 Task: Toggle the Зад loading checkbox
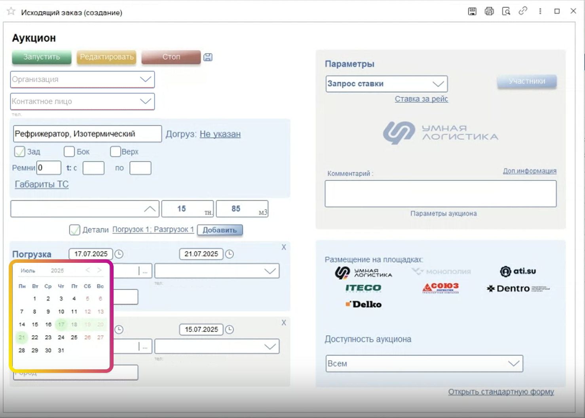[19, 152]
